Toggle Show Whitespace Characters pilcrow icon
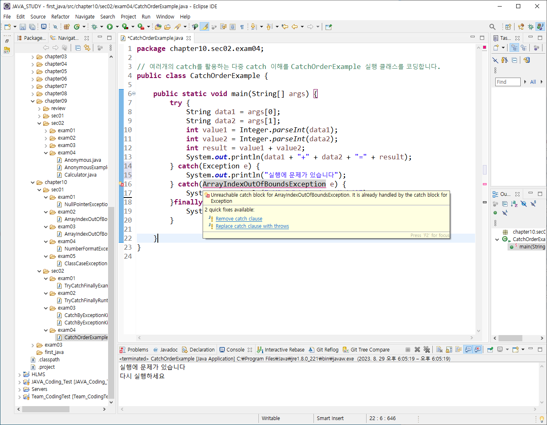547x425 pixels. coord(242,27)
